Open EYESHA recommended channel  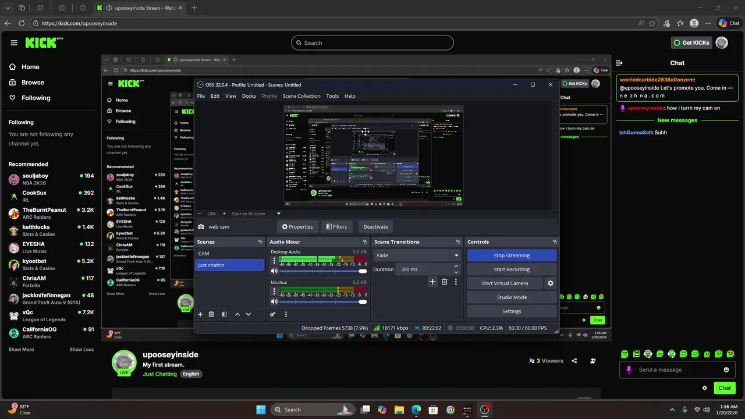[x=51, y=247]
